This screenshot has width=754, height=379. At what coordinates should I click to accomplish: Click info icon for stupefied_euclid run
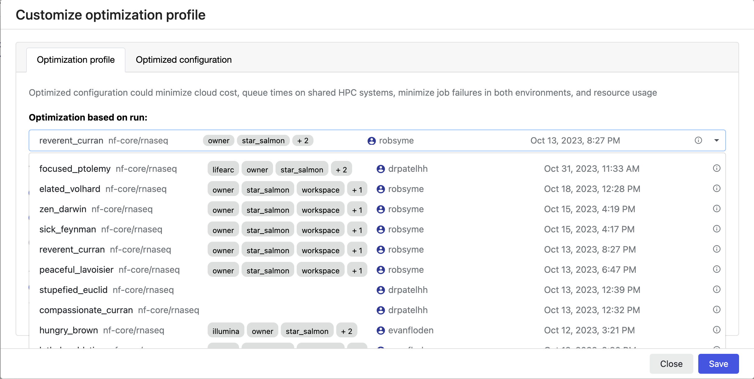tap(717, 290)
